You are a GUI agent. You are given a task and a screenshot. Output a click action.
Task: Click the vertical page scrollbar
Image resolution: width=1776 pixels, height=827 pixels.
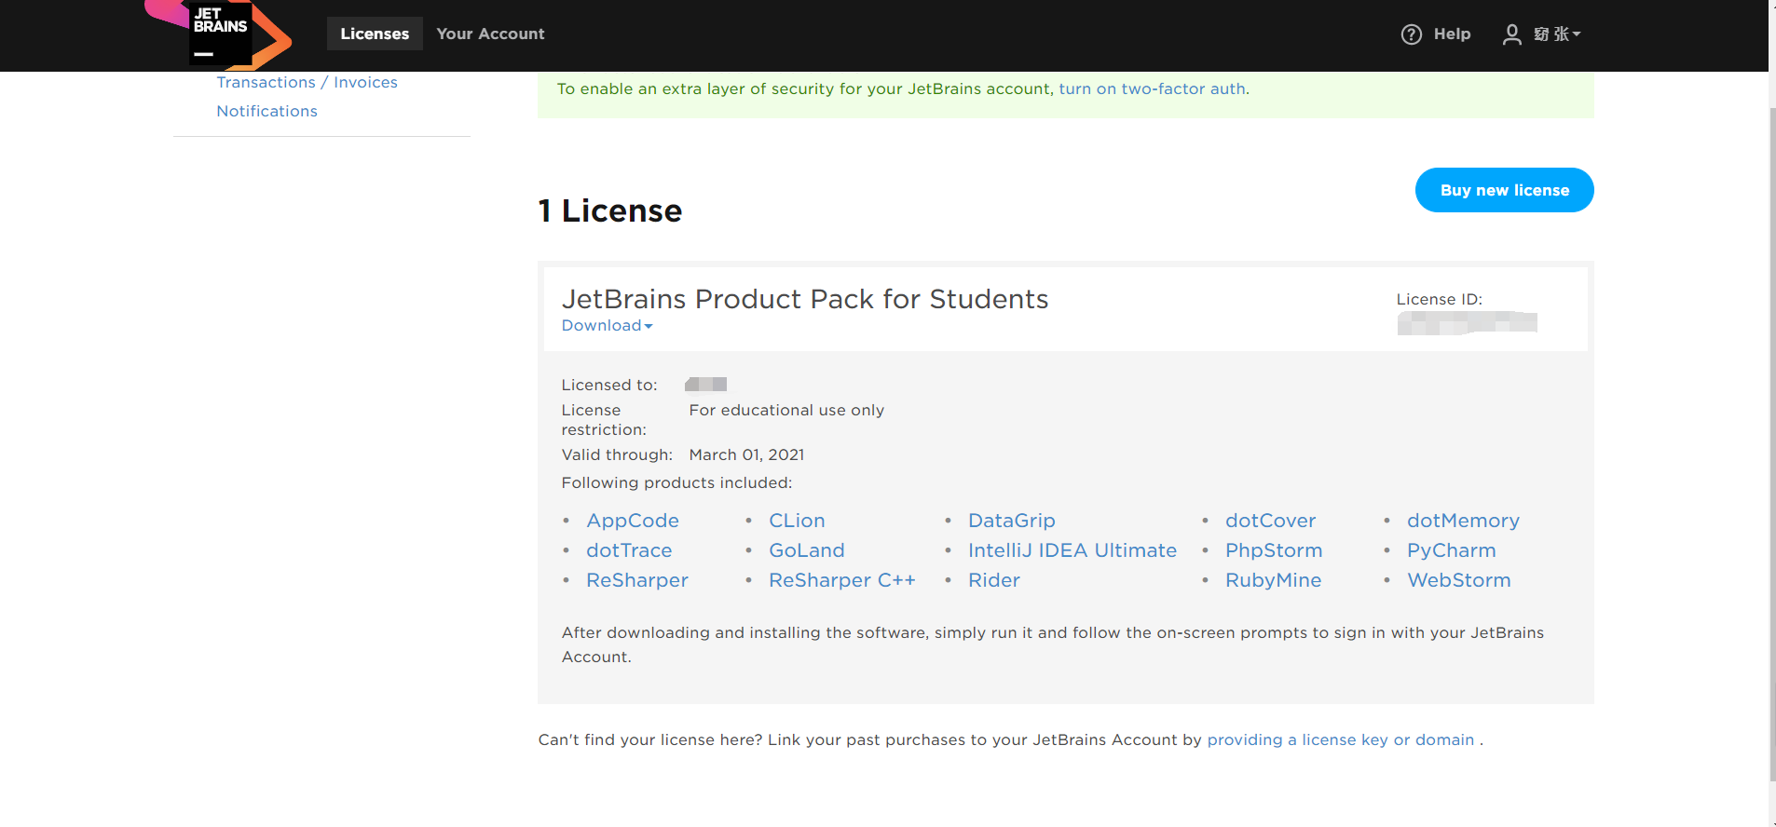(x=1772, y=438)
